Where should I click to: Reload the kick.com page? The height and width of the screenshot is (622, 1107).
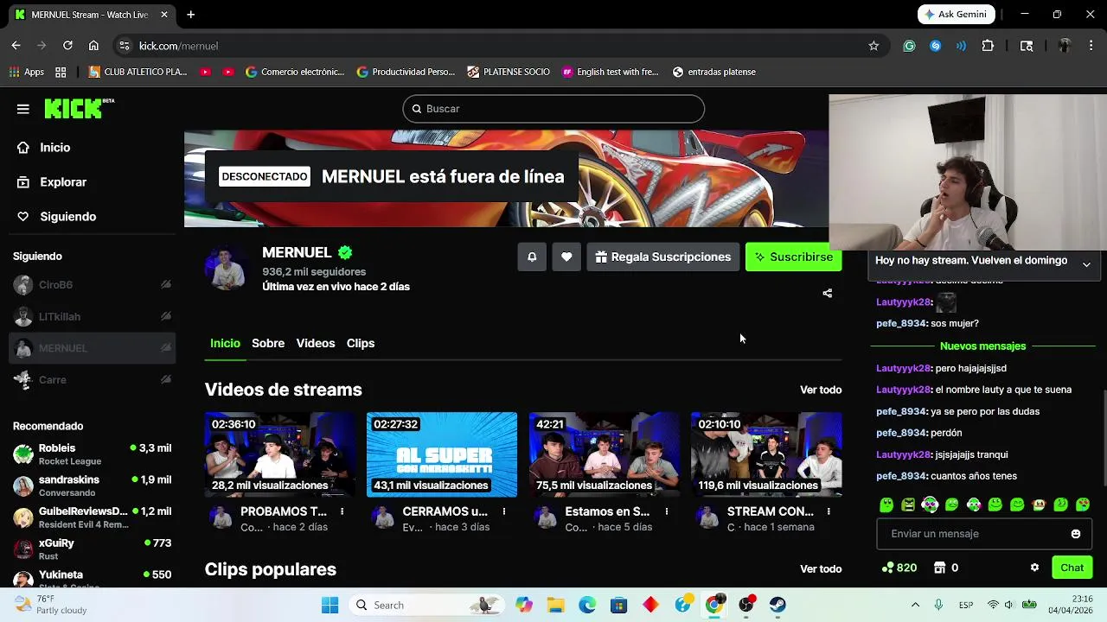(67, 46)
